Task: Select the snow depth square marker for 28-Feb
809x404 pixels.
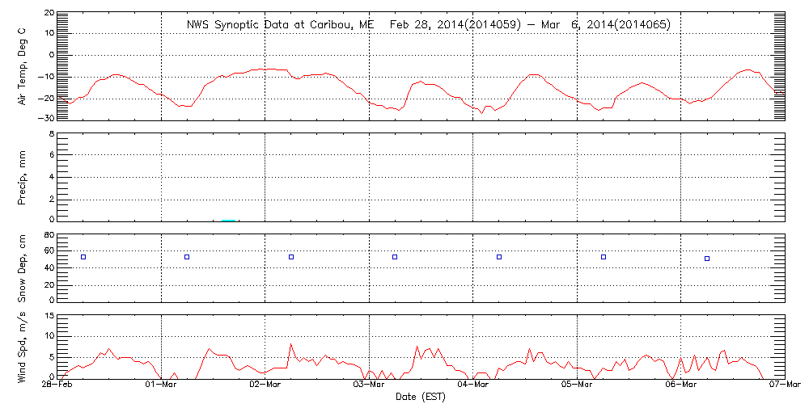Action: 83,257
